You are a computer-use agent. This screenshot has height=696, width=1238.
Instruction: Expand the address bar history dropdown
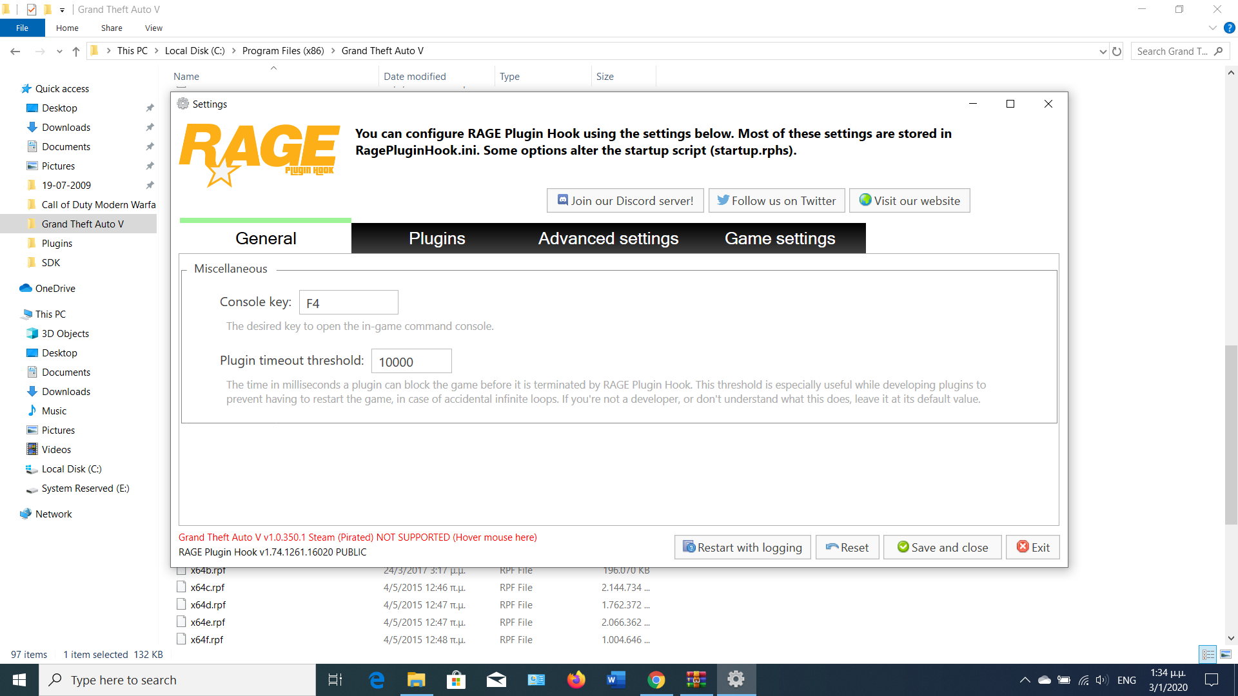click(1103, 51)
